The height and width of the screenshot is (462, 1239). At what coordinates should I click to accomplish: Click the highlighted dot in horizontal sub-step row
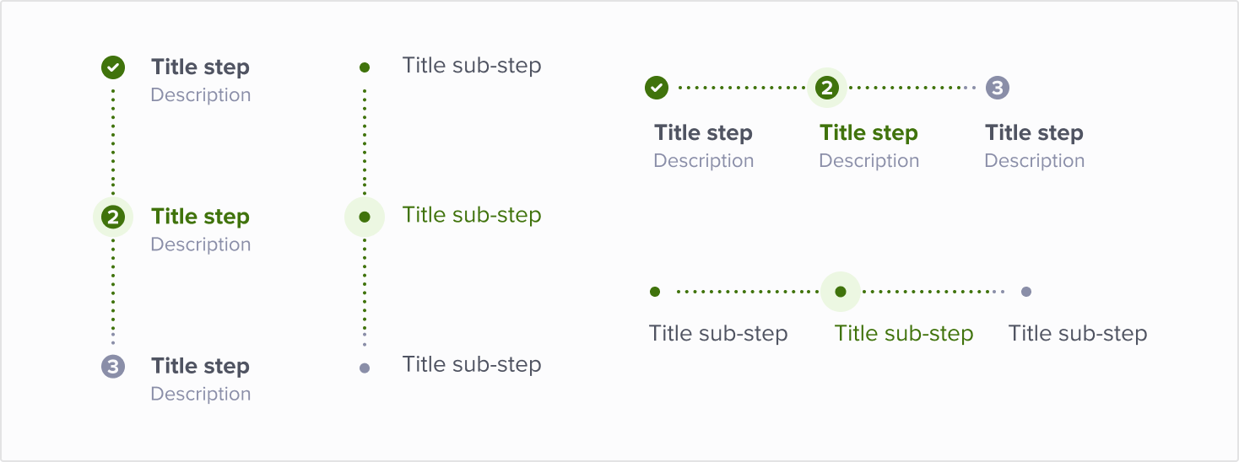pos(841,292)
